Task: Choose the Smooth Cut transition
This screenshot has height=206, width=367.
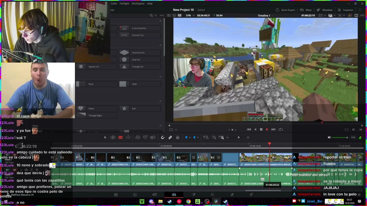Action: click(140, 35)
